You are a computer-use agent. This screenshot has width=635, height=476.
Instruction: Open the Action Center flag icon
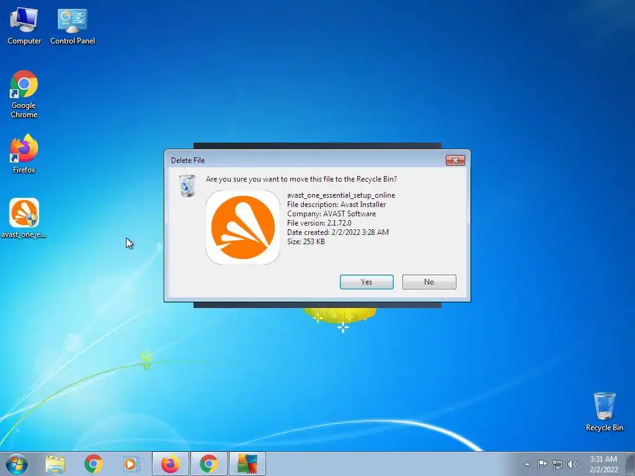coord(542,464)
